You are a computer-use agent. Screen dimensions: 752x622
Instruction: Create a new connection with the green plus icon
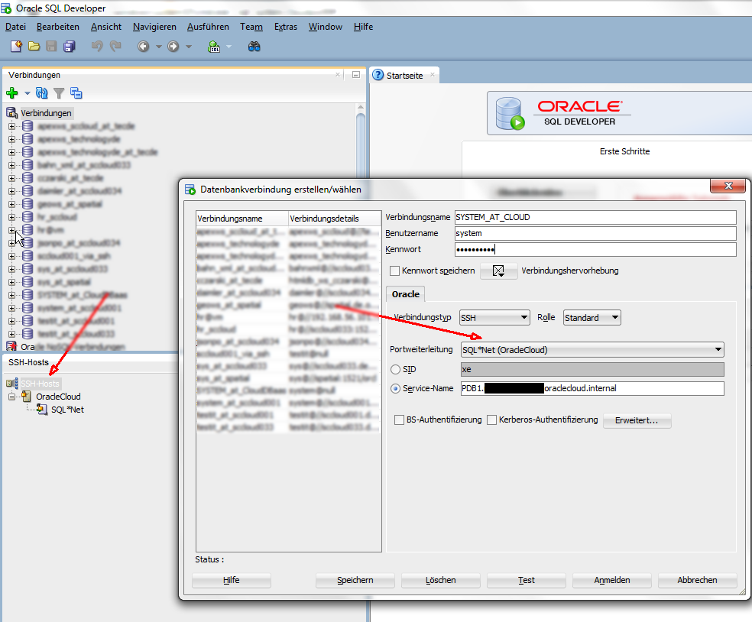(x=12, y=92)
